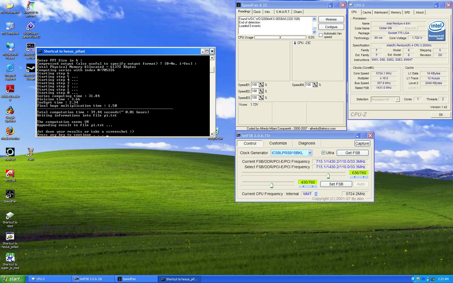
Task: Adjust Speed02 spinner in SpeedFan
Action: [261, 91]
